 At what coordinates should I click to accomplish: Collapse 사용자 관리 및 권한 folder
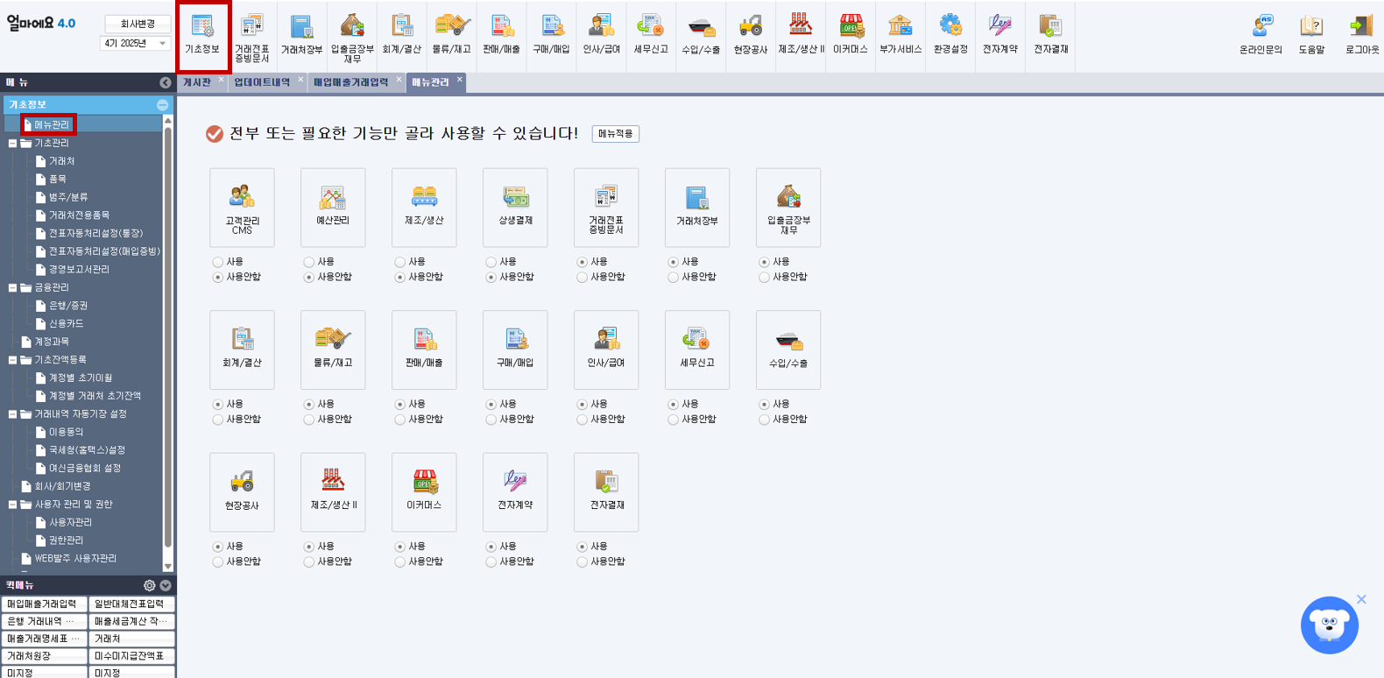(12, 505)
